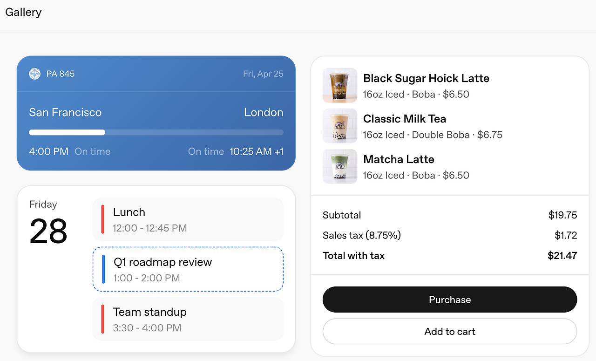Click the flight progress bar
This screenshot has height=361, width=596.
click(x=156, y=132)
